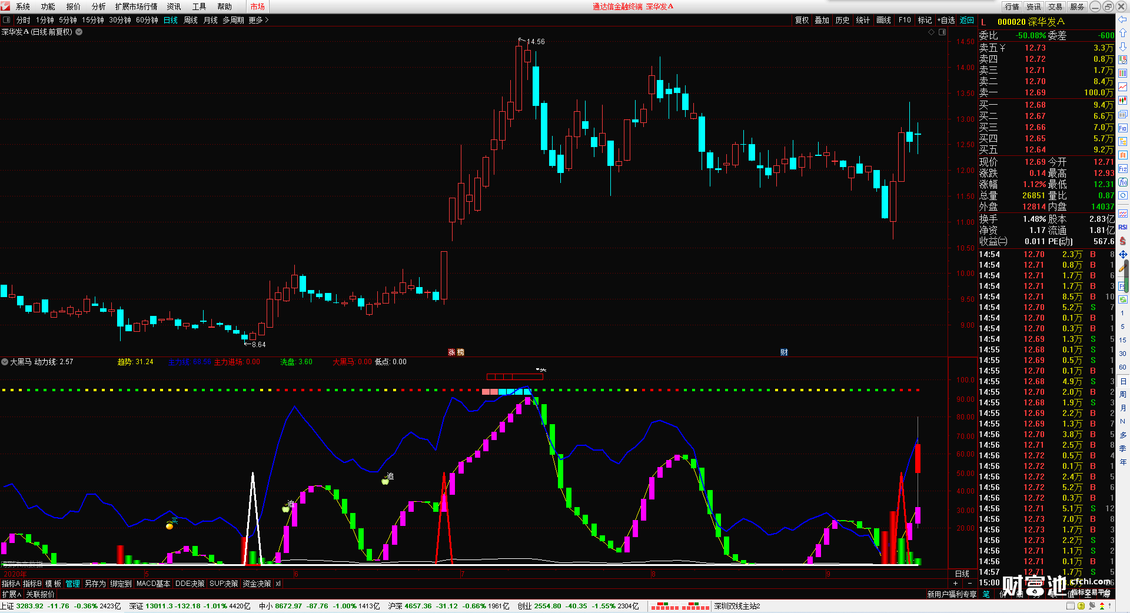1130x613 pixels.
Task: Select the RSI indicator sidebar icon
Action: click(1123, 227)
